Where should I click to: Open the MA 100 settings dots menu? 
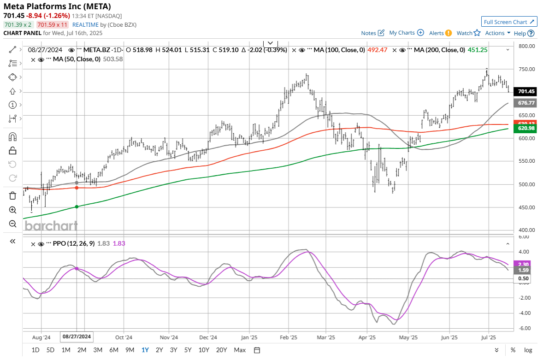pos(309,50)
